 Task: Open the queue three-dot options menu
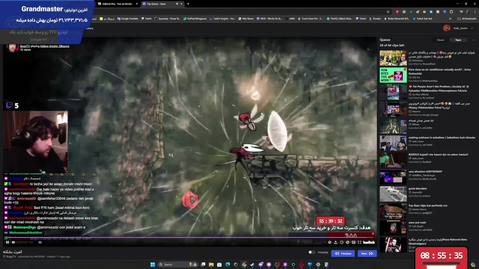tap(473, 40)
